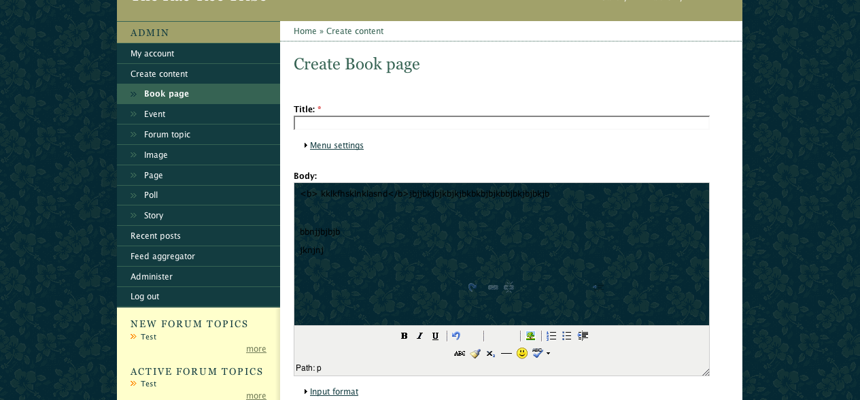Image resolution: width=860 pixels, height=400 pixels.
Task: Select Image content type in the sidebar
Action: tap(199, 155)
